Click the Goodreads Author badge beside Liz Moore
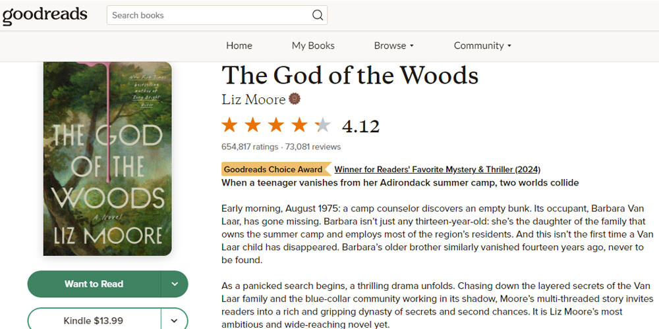Image resolution: width=659 pixels, height=329 pixels. [x=295, y=99]
